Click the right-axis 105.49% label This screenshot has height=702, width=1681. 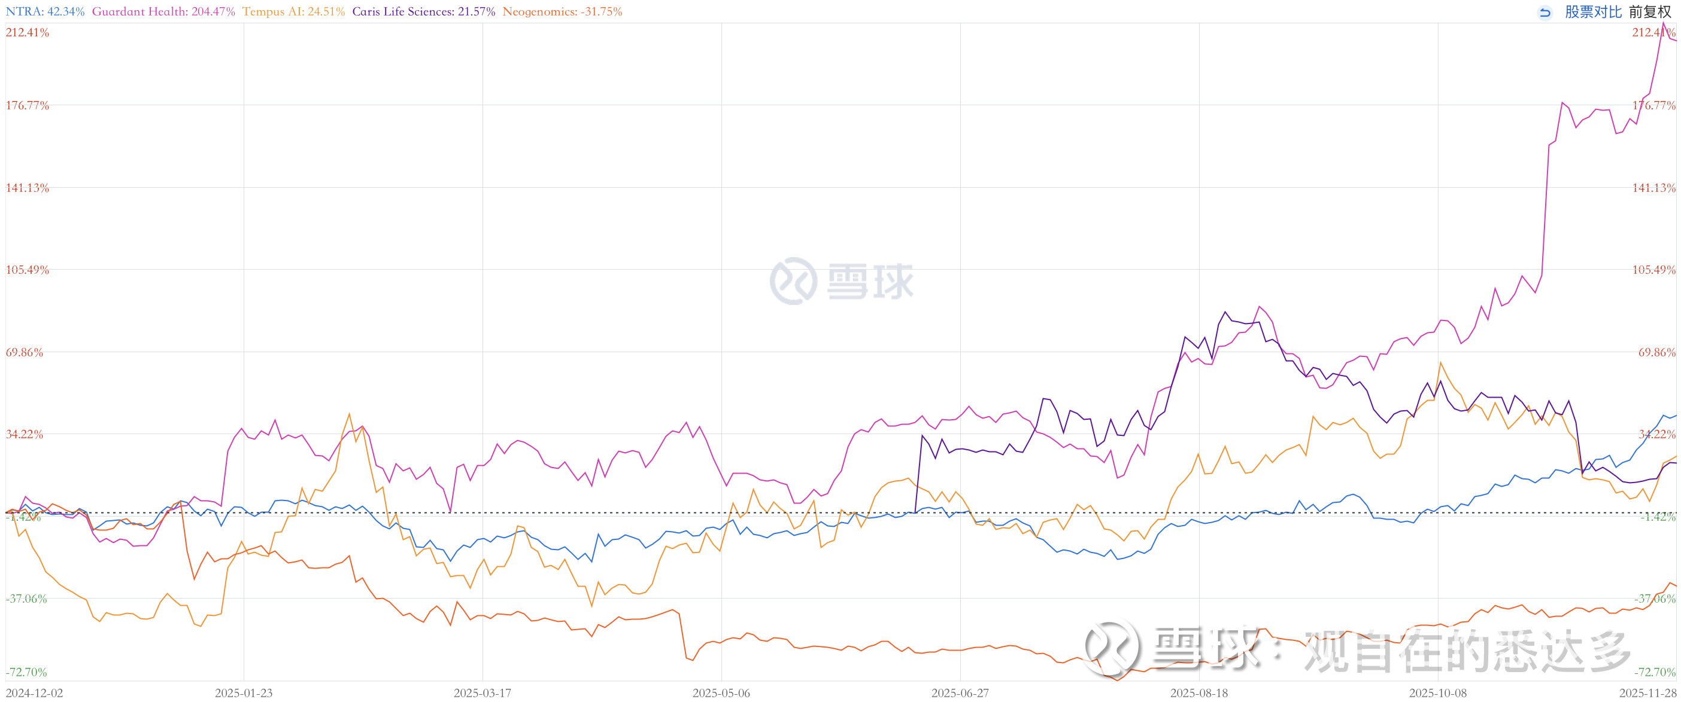click(1653, 270)
